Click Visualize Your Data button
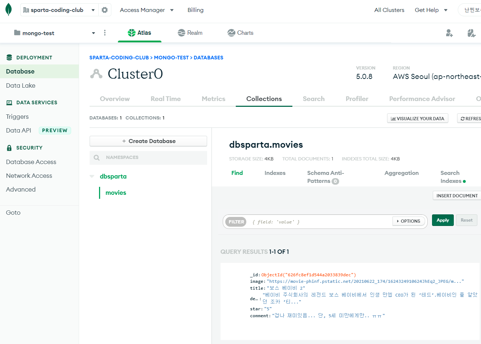 click(418, 118)
